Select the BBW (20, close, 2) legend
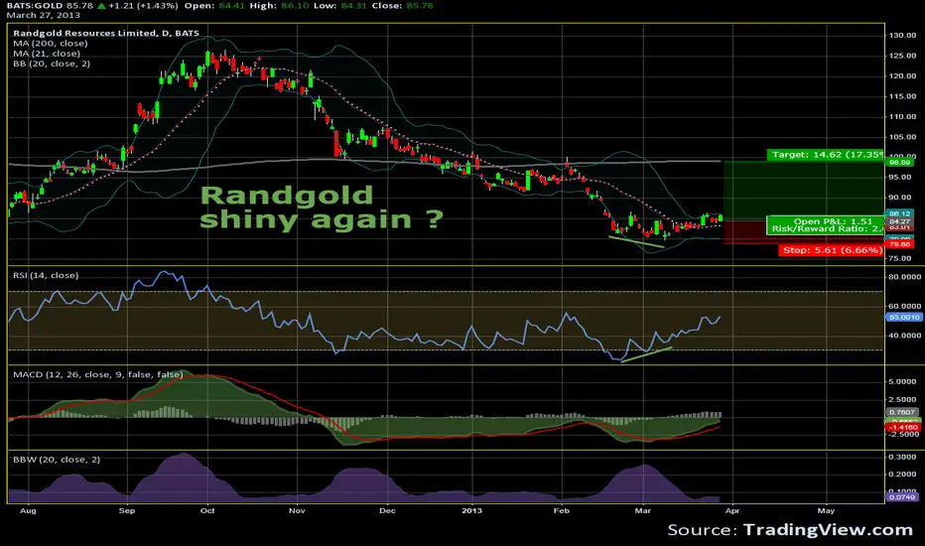Screen dimensions: 925x546 coord(57,460)
